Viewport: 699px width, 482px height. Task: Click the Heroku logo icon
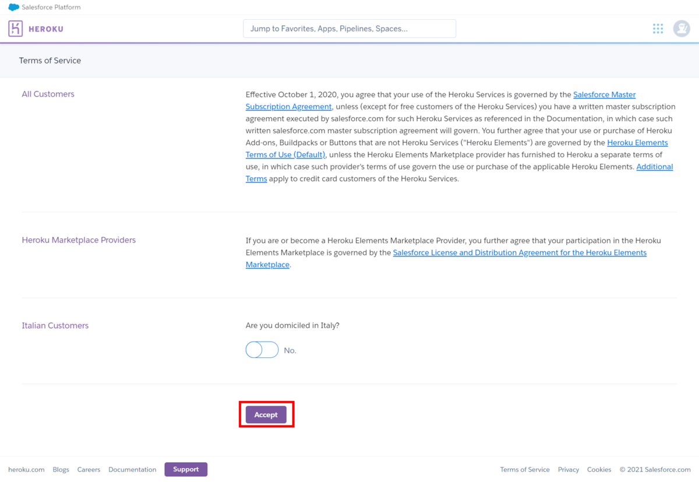coord(16,29)
